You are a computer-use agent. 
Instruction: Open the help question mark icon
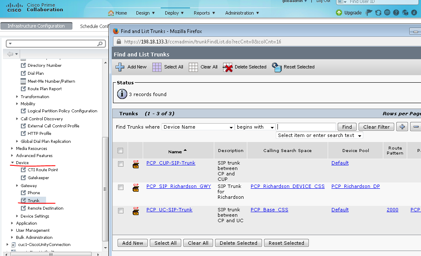pyautogui.click(x=396, y=13)
